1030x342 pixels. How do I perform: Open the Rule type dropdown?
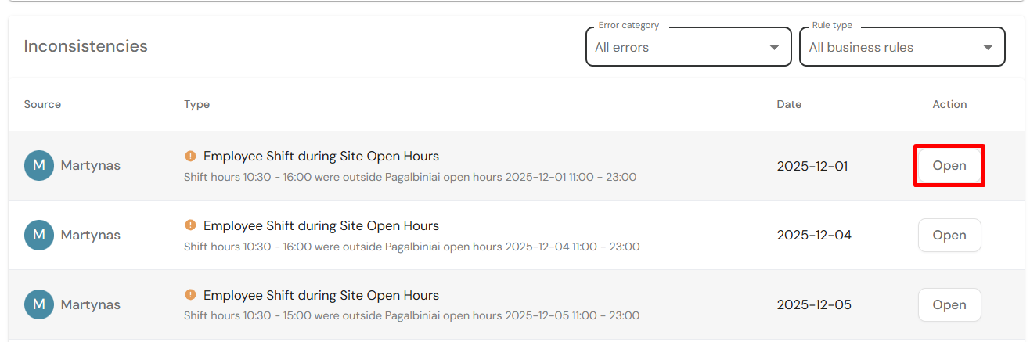(902, 47)
